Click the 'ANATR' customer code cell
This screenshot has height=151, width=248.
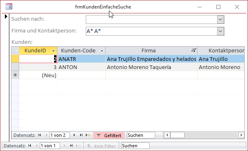pos(81,59)
